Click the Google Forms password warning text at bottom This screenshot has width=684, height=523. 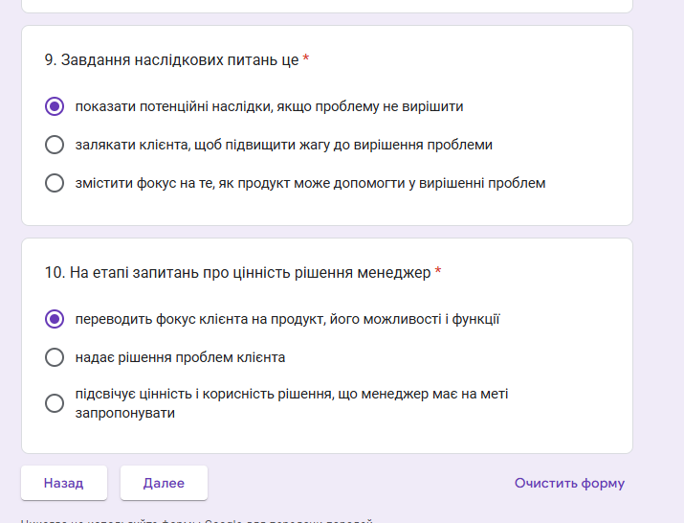(x=197, y=521)
